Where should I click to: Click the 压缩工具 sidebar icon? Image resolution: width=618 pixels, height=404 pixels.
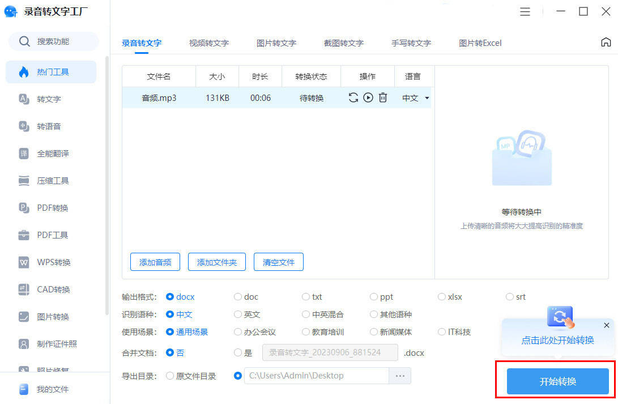coord(24,181)
